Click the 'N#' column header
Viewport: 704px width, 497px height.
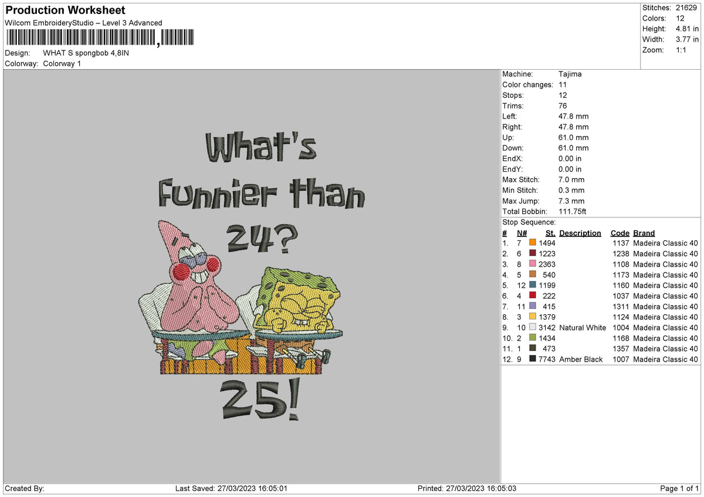(522, 233)
